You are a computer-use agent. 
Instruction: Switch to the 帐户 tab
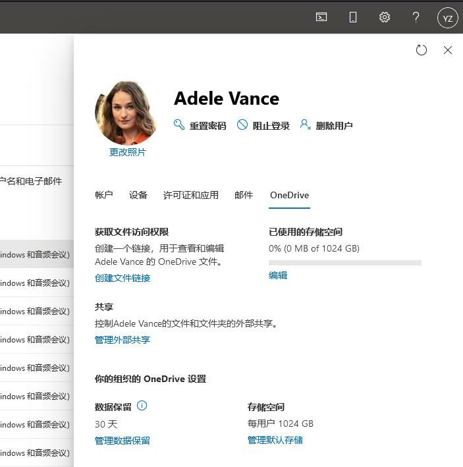click(104, 195)
